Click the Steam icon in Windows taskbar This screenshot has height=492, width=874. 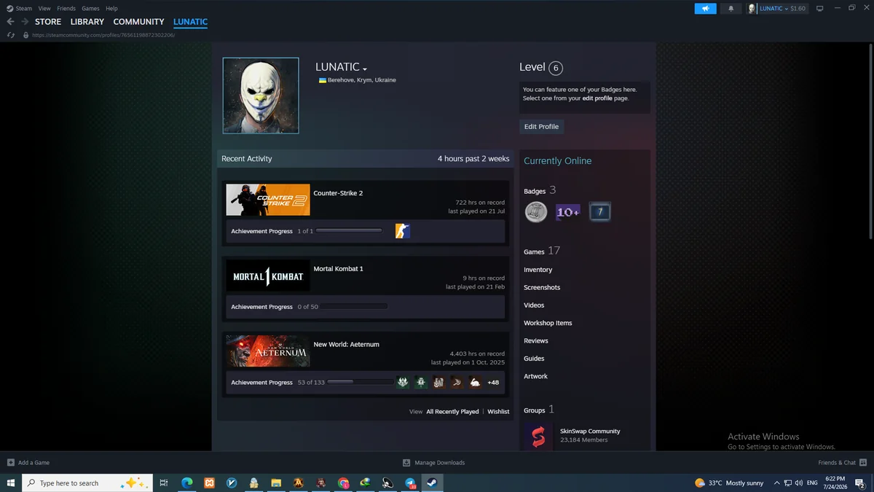click(432, 483)
